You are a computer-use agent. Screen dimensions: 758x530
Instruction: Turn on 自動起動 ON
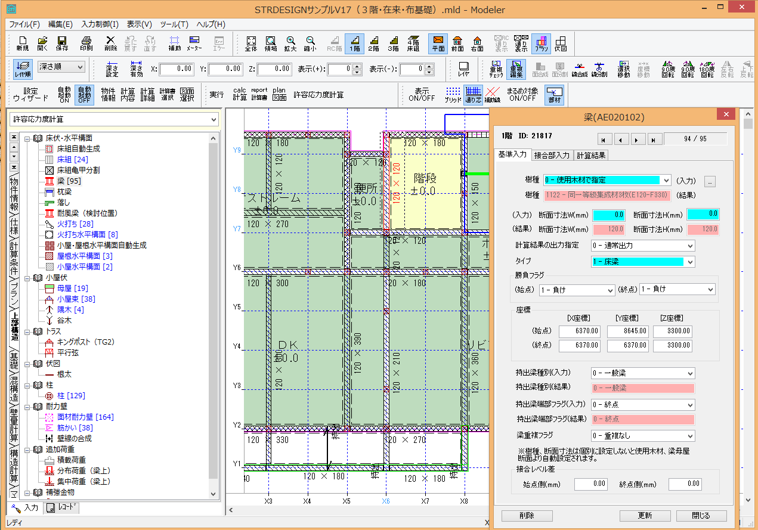(64, 94)
